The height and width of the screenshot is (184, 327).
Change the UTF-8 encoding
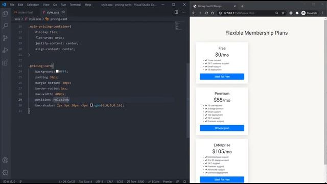[99, 182]
